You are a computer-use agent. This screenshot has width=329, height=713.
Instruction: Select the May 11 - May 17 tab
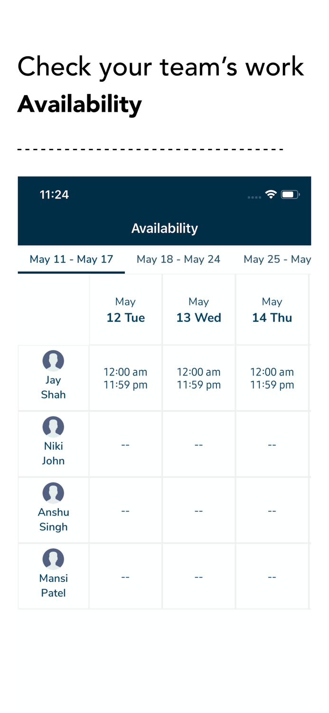coord(71,260)
